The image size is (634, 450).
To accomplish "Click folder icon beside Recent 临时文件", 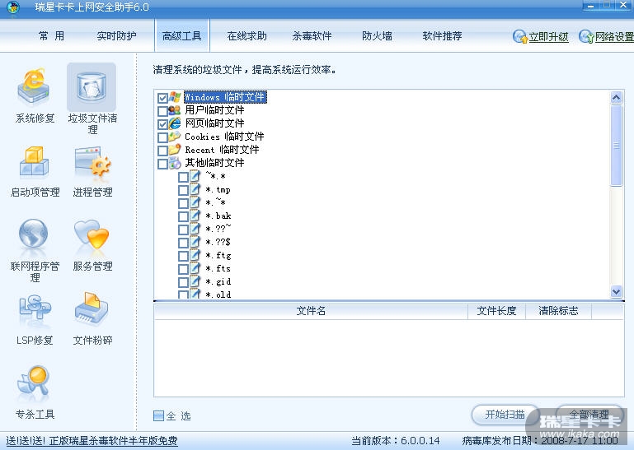I will [174, 150].
